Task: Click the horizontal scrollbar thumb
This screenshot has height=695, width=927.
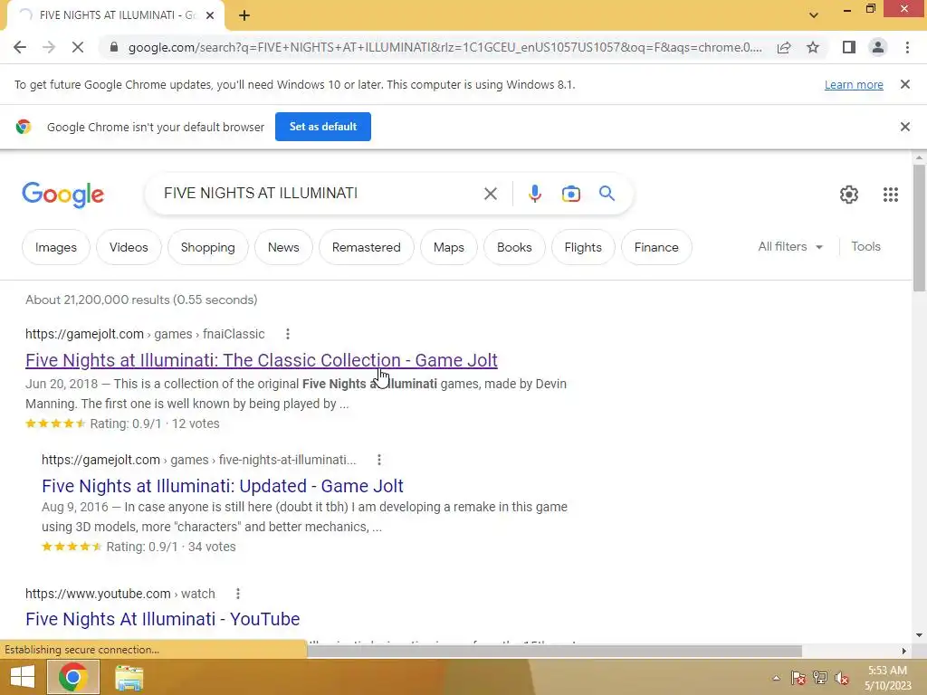Action: 555,651
